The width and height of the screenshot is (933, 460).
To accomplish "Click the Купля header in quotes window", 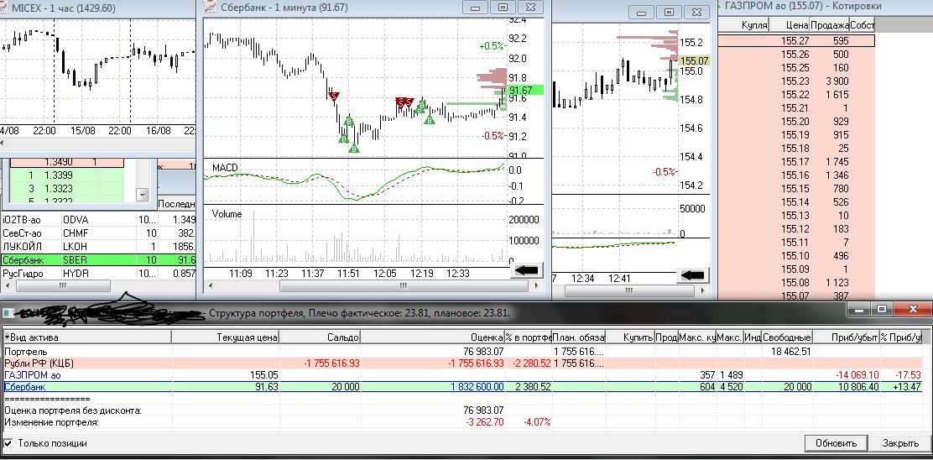I will 743,25.
